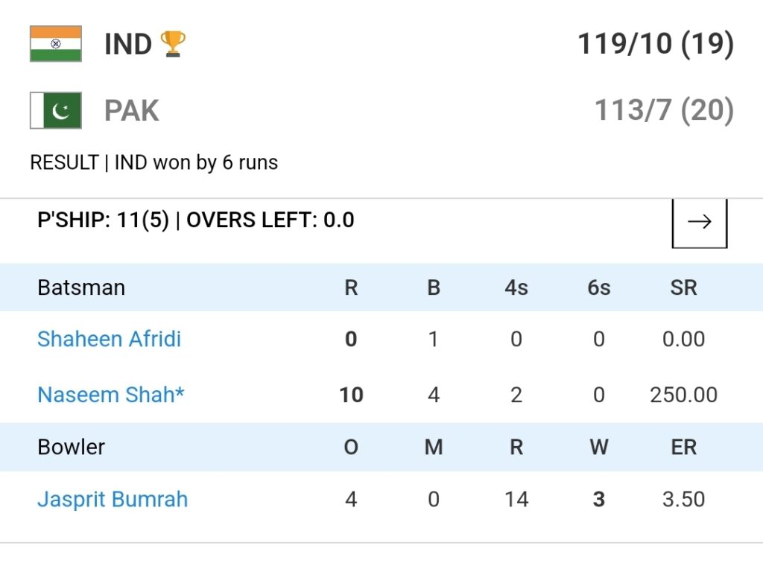
Task: Click the India flag icon
Action: pyautogui.click(x=56, y=44)
